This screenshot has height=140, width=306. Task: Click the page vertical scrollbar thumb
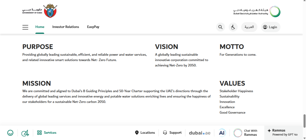tap(304, 121)
